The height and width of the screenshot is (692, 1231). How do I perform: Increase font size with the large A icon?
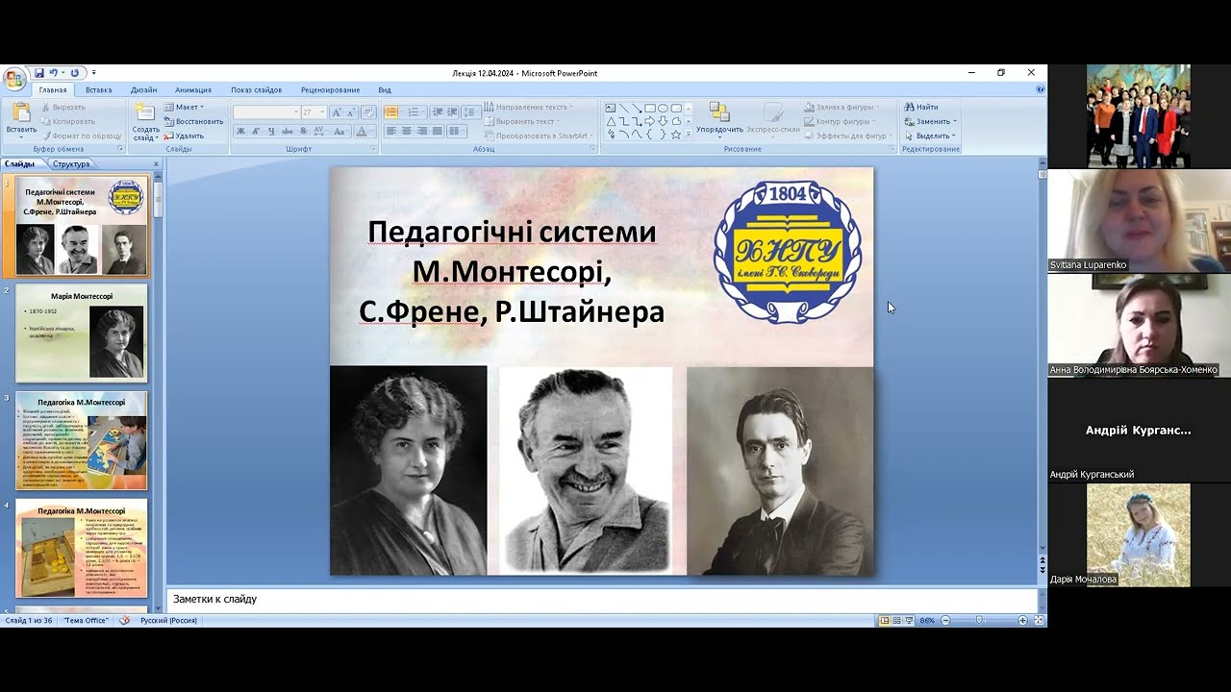[x=337, y=112]
